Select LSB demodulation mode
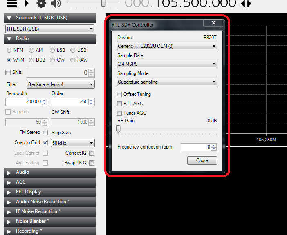Image resolution: width=287 pixels, height=235 pixels. (52, 50)
